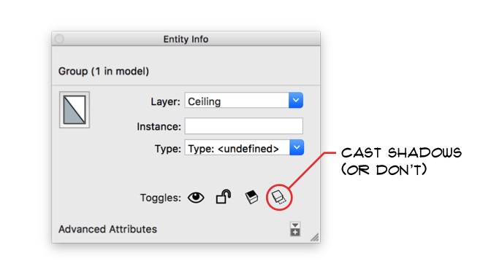Open the Layer dropdown blue arrow
This screenshot has width=491, height=280.
(296, 101)
